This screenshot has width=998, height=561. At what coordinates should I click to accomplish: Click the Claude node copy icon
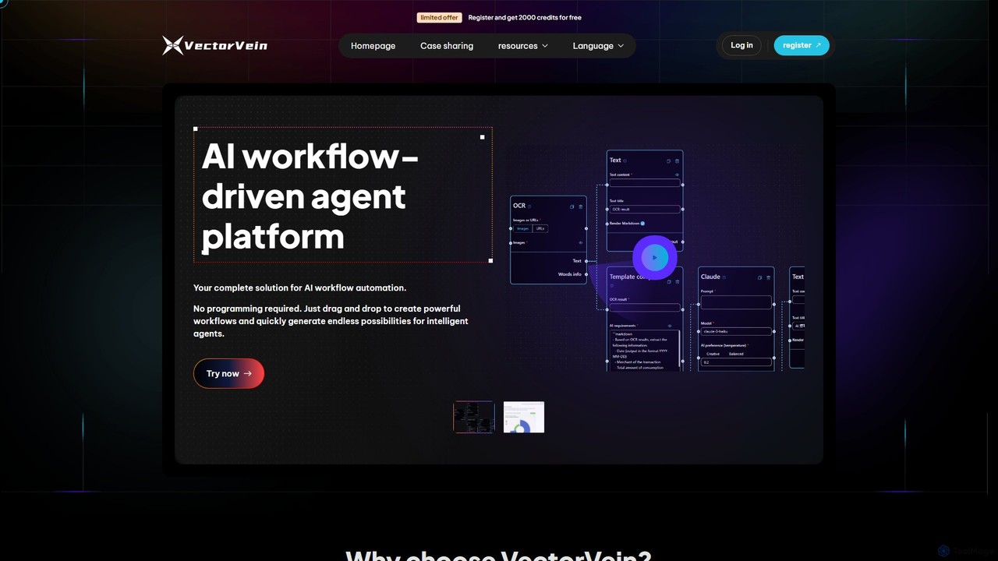click(759, 277)
